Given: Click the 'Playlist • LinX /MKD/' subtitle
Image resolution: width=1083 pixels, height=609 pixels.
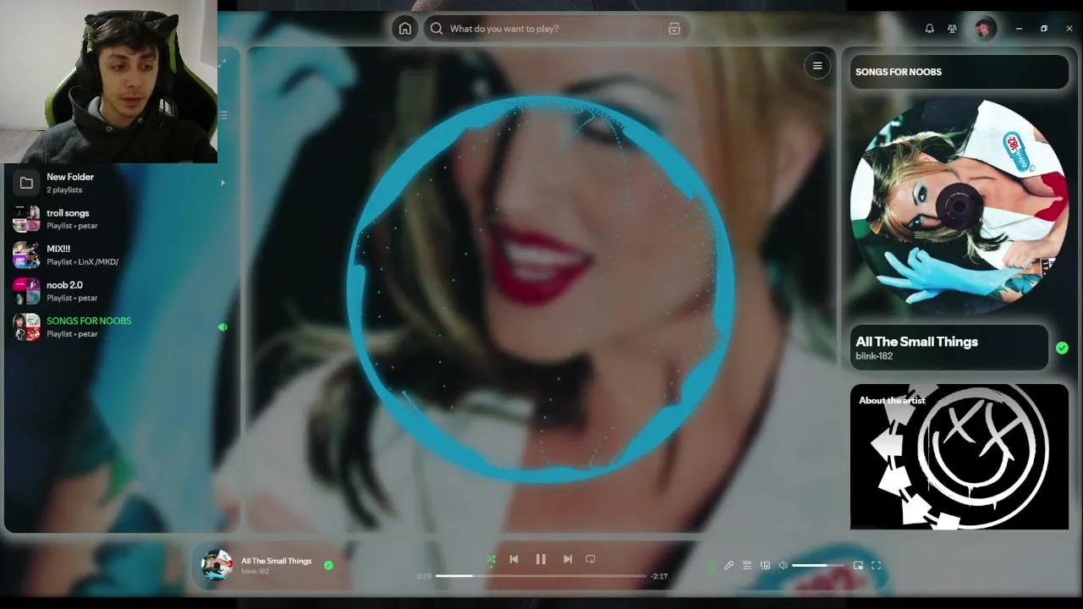Looking at the screenshot, I should (82, 262).
